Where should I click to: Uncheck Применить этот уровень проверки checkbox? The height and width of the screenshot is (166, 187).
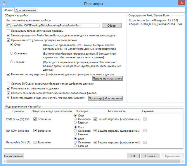point(8,40)
